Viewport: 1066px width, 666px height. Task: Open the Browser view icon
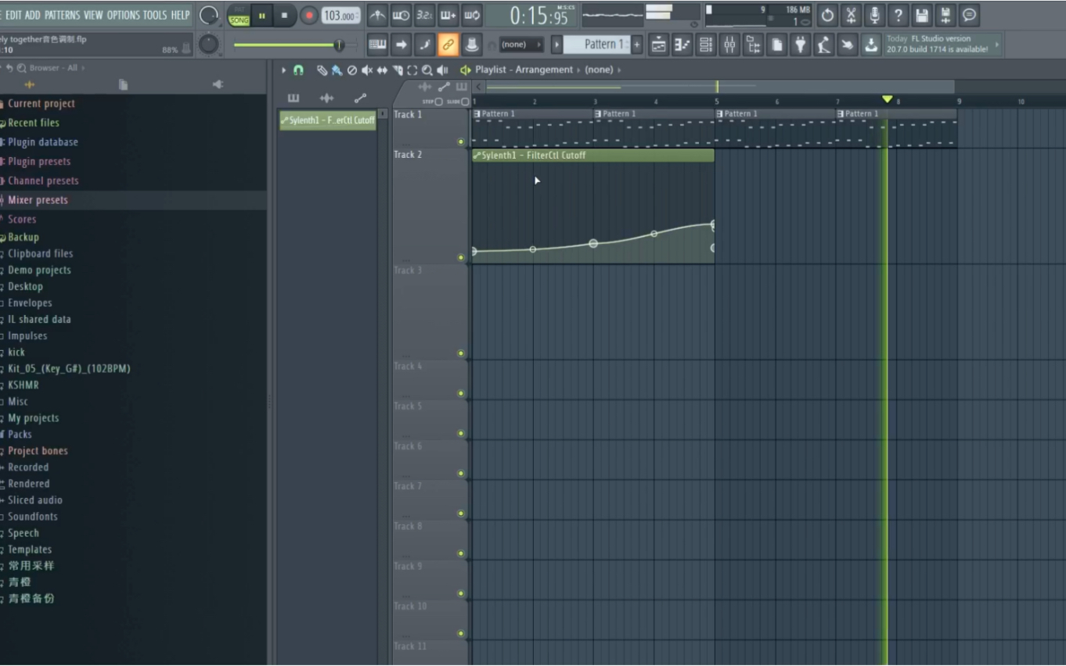(x=753, y=45)
